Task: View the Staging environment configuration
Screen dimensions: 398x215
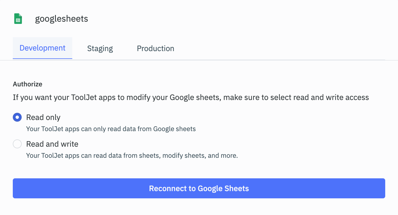Action: pyautogui.click(x=100, y=48)
